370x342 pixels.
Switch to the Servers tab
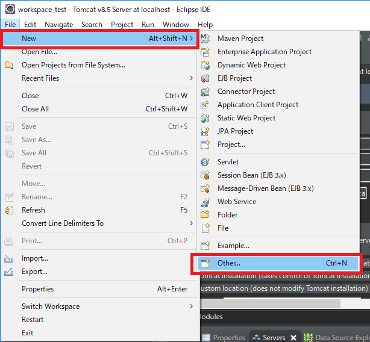(x=274, y=338)
